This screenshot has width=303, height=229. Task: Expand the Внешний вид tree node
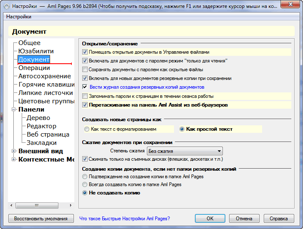click(13, 151)
